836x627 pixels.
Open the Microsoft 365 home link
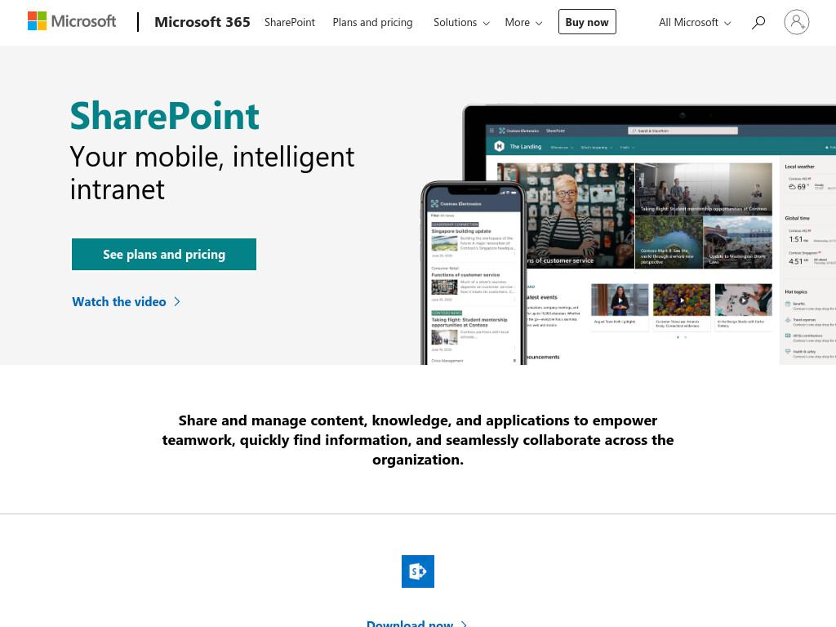pyautogui.click(x=202, y=22)
